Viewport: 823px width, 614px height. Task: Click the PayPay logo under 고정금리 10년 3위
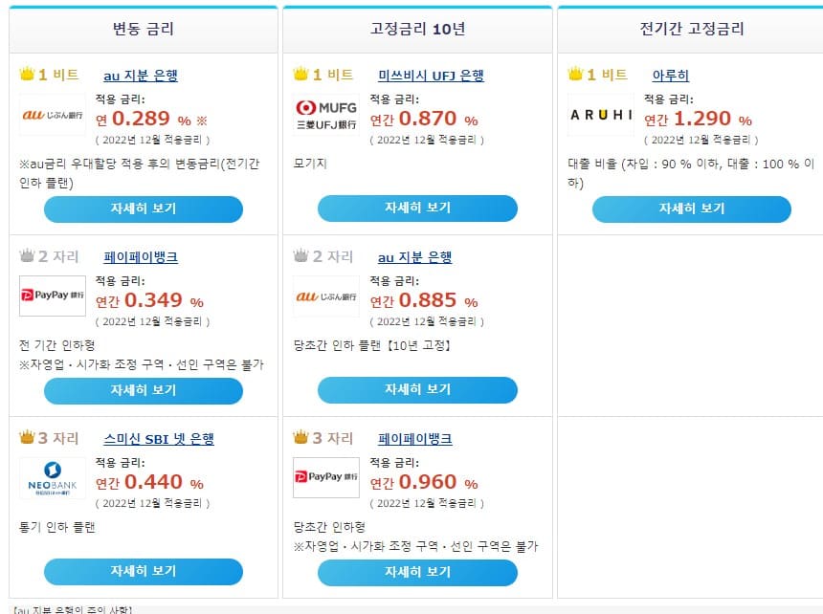[324, 474]
